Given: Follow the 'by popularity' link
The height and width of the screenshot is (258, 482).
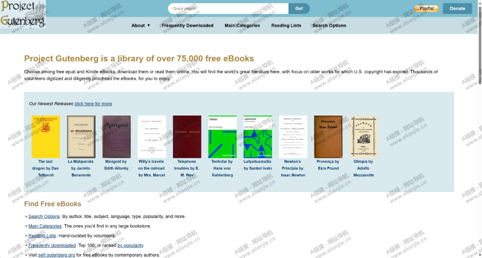Looking at the screenshot, I should [130, 245].
